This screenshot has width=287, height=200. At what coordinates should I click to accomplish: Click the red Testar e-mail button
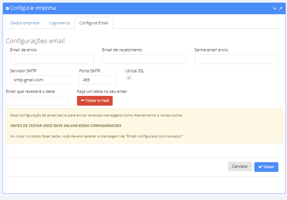(95, 101)
